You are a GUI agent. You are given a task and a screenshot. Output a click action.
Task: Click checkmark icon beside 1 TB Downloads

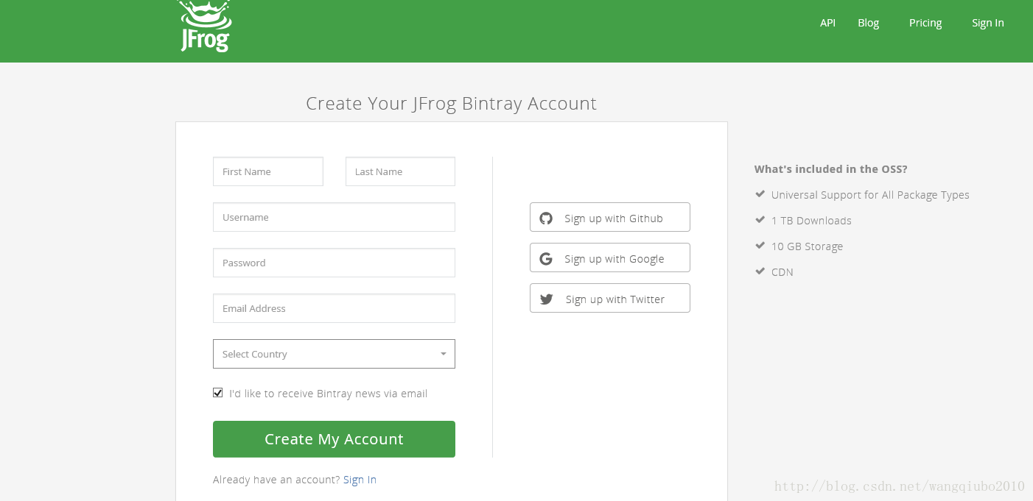click(x=760, y=220)
